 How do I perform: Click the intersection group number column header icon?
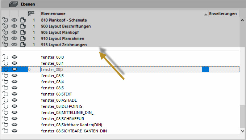[31, 13]
